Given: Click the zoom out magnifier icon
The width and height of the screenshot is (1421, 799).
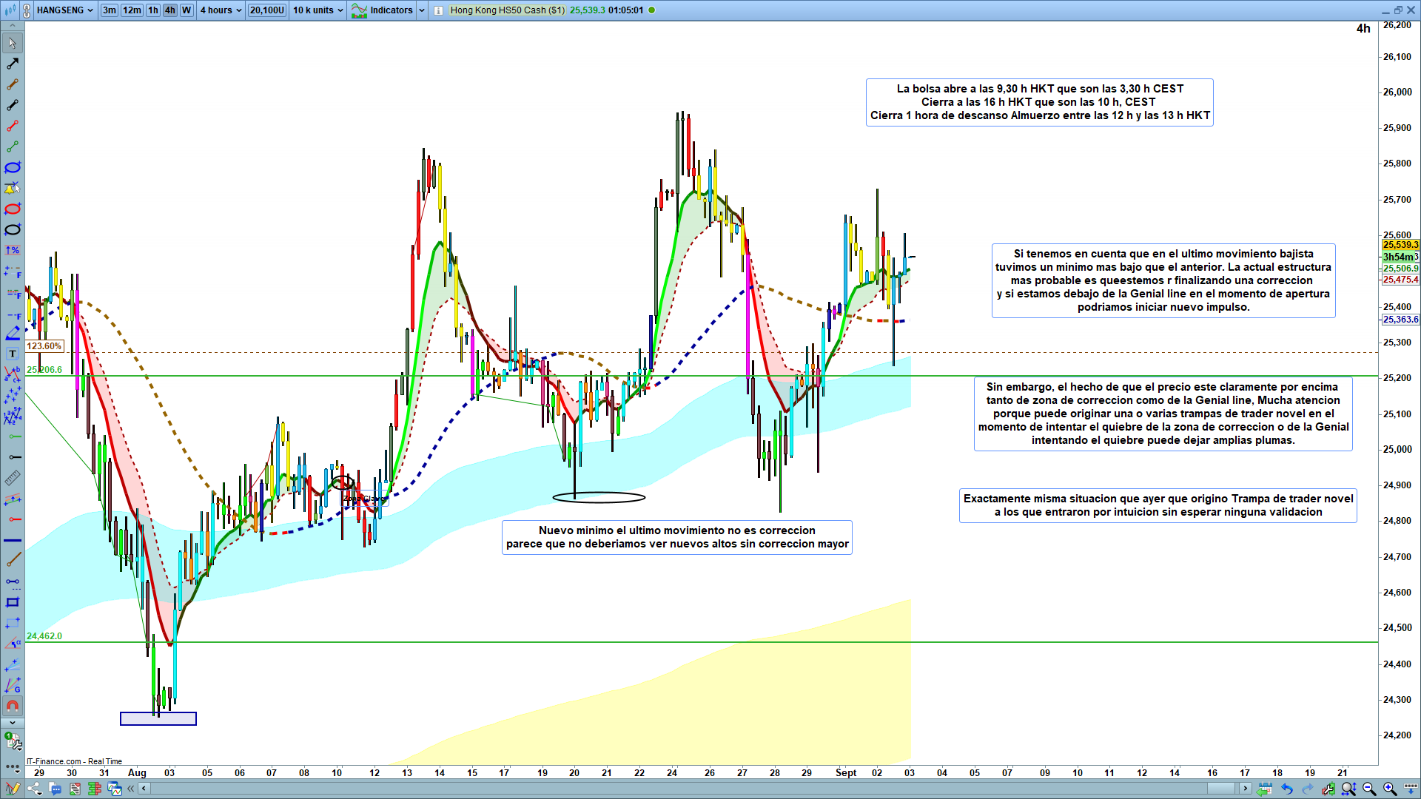Looking at the screenshot, I should (x=1369, y=789).
